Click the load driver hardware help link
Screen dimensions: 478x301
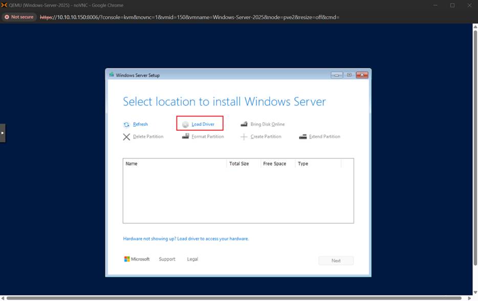[186, 239]
